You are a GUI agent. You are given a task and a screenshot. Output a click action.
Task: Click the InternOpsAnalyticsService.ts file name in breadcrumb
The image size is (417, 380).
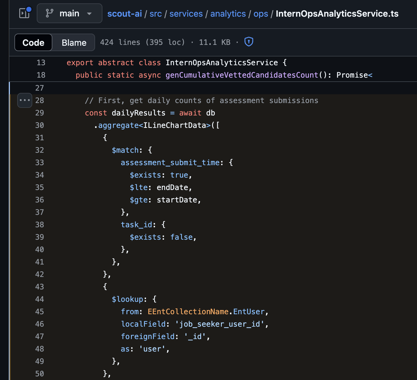337,14
